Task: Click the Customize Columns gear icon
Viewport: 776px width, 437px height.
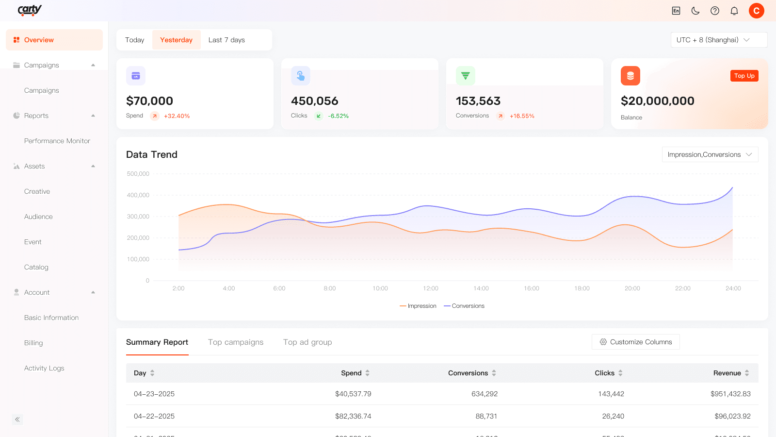Action: pos(603,342)
